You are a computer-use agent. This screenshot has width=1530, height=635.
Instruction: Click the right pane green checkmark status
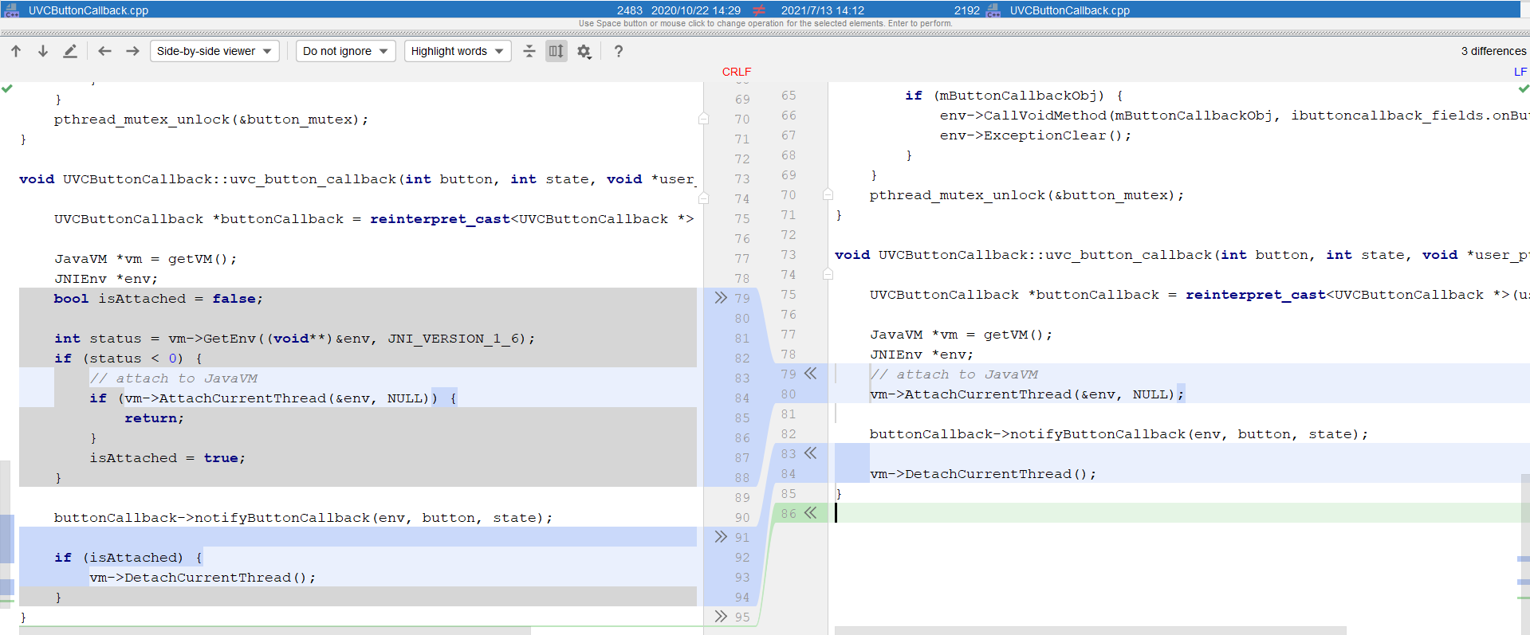pos(1523,88)
